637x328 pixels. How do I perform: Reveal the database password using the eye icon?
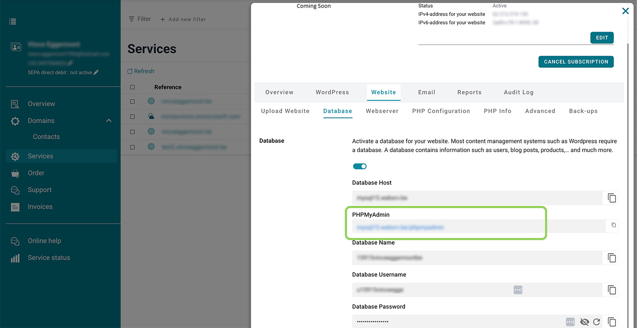[x=584, y=322]
